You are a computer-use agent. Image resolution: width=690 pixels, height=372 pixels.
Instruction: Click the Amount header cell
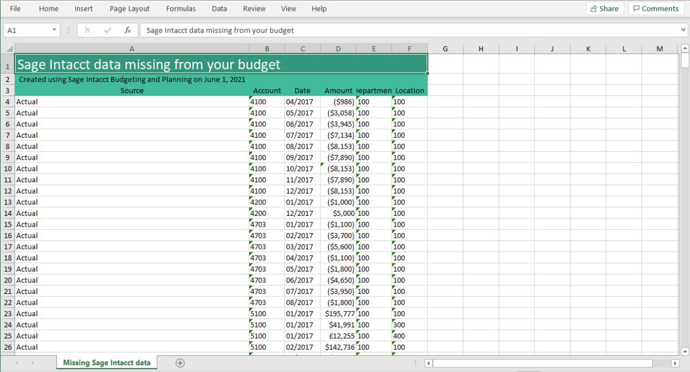pyautogui.click(x=338, y=91)
